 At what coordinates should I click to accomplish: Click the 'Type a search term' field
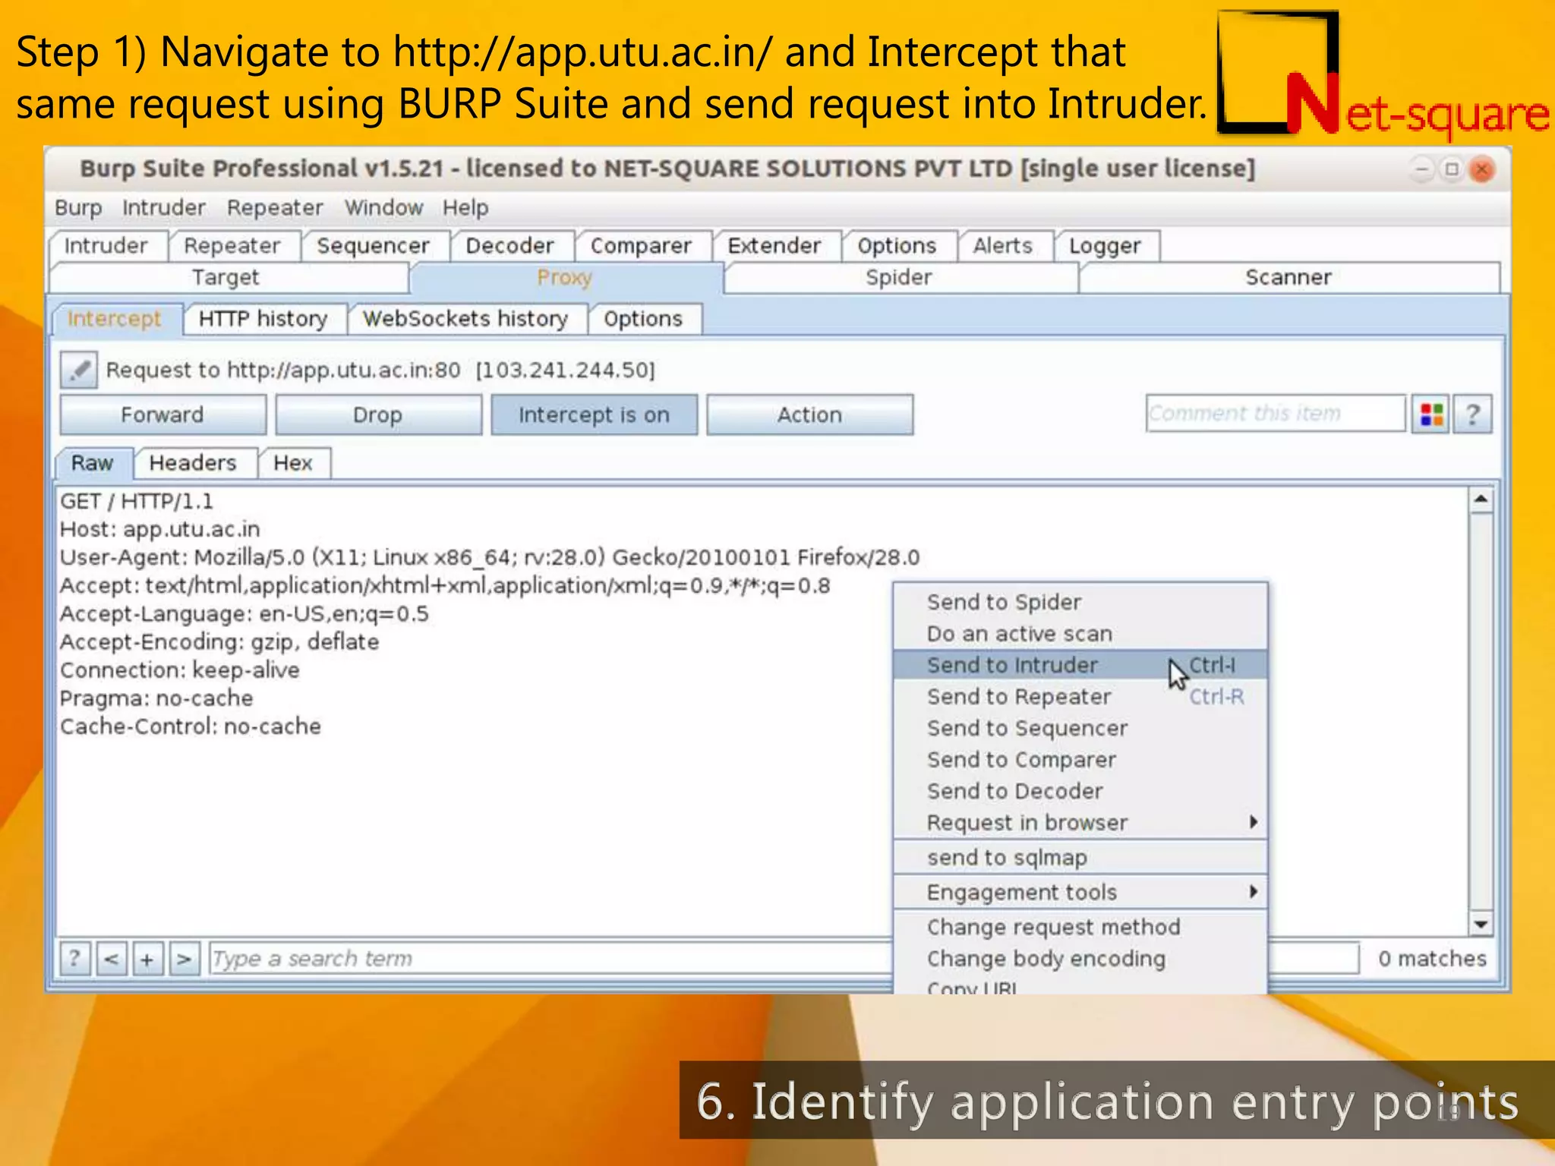(550, 959)
